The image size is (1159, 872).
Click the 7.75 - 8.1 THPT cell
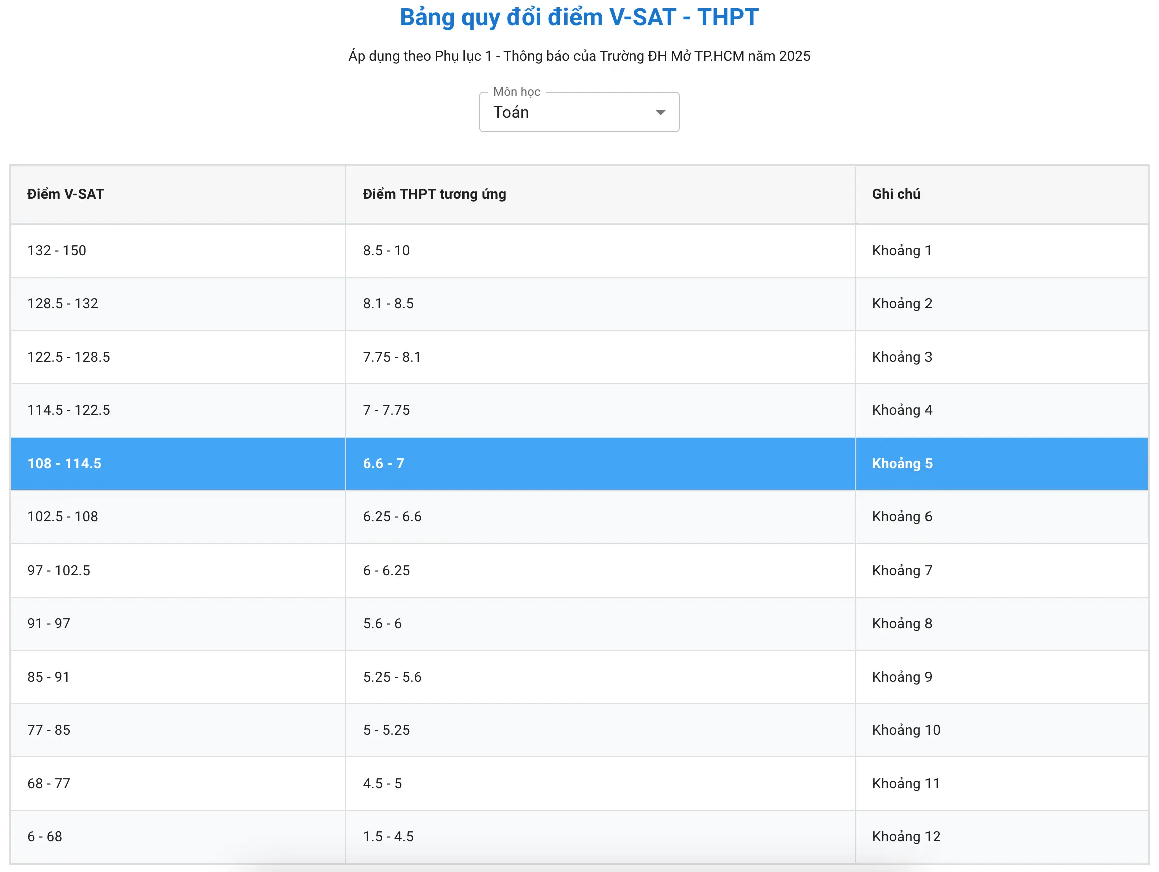(391, 357)
